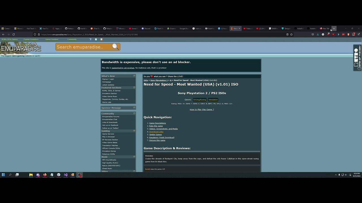Bookmark this page with the star icon
This screenshot has height=203, width=362.
pyautogui.click(x=291, y=34)
